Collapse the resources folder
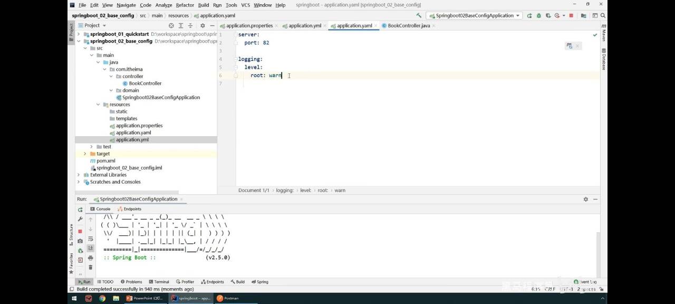Viewport: 675px width, 304px height. (x=98, y=104)
